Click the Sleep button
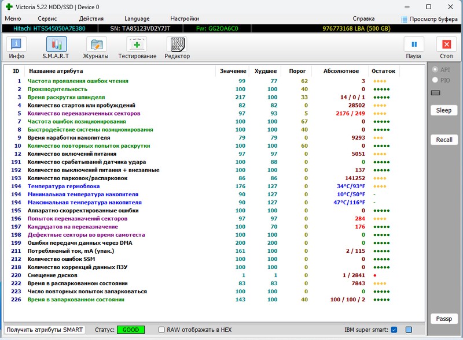The height and width of the screenshot is (340, 463). point(444,110)
